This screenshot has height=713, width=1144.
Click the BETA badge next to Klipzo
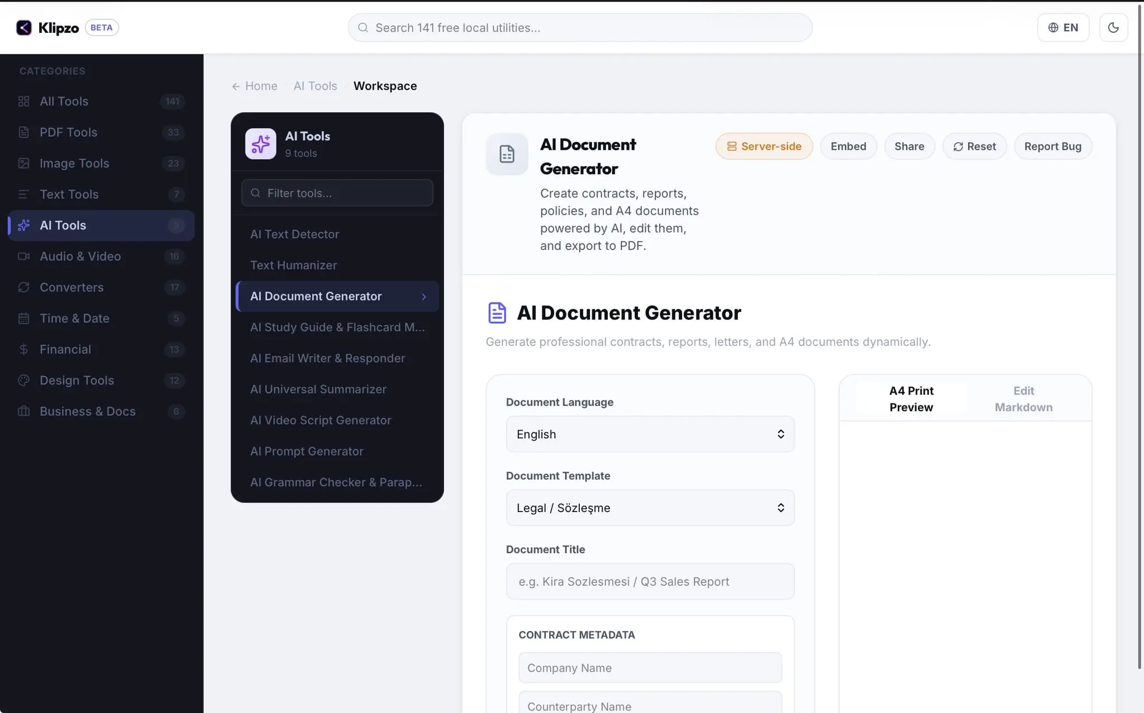click(x=102, y=27)
